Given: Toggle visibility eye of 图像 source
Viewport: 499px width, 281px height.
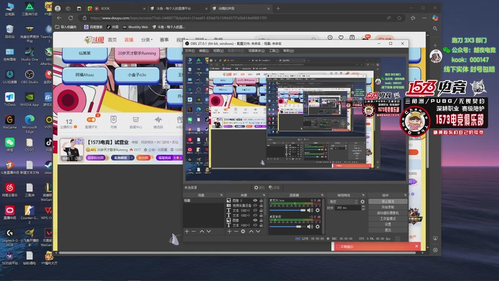Looking at the screenshot, I should tap(255, 220).
